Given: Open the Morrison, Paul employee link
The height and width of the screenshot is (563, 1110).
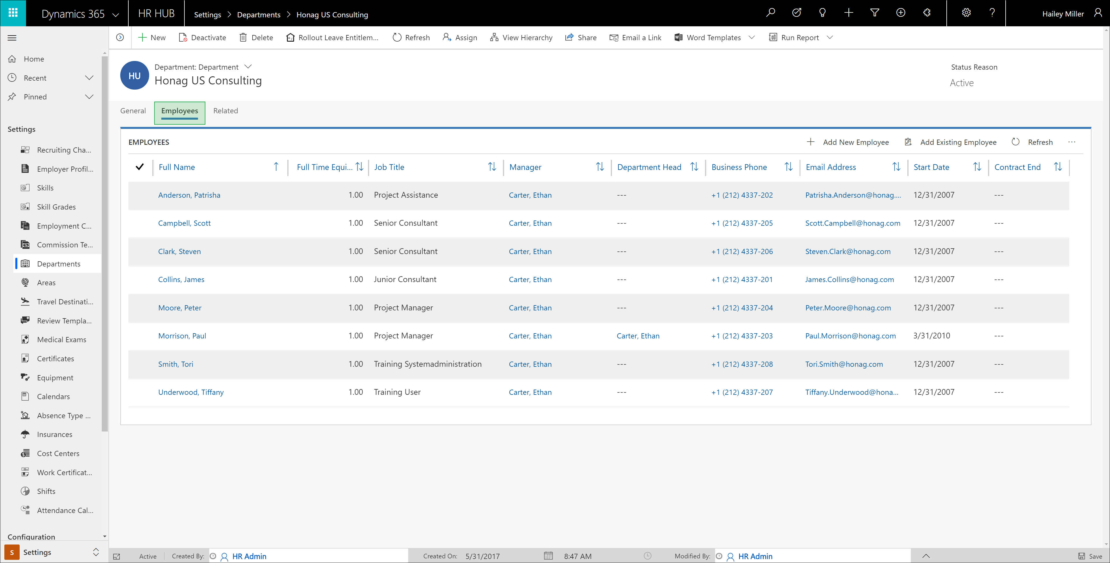Looking at the screenshot, I should [182, 336].
